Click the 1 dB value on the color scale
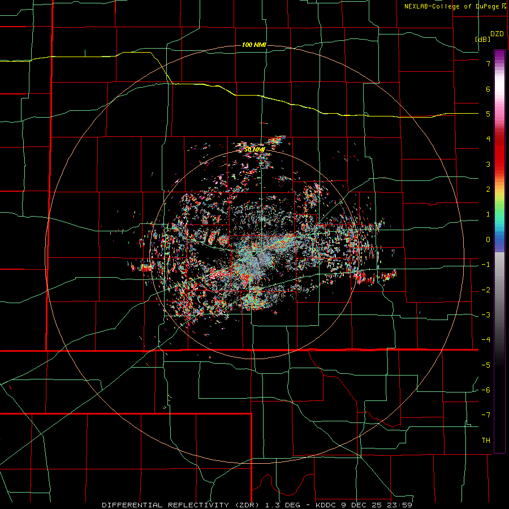The height and width of the screenshot is (509, 509). point(488,214)
